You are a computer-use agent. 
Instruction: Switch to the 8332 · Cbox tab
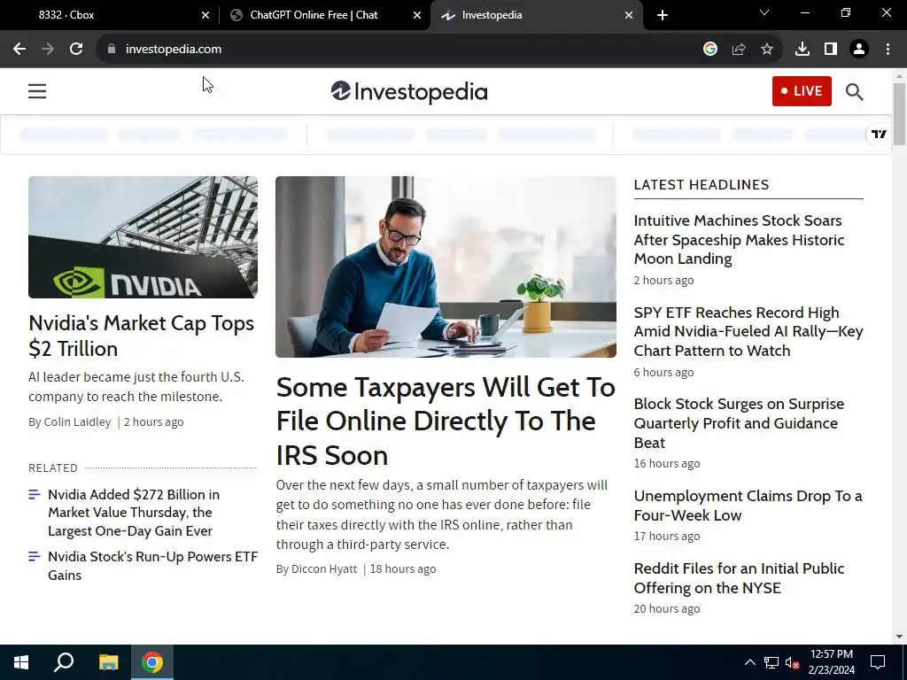pyautogui.click(x=109, y=15)
